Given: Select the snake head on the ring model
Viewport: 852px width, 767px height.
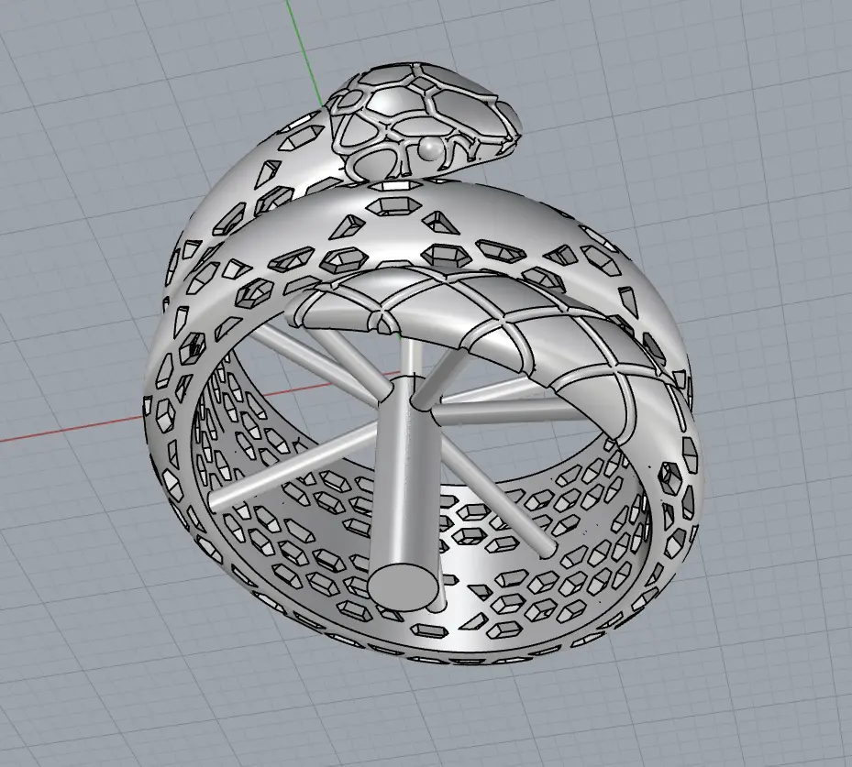Looking at the screenshot, I should click(x=424, y=122).
